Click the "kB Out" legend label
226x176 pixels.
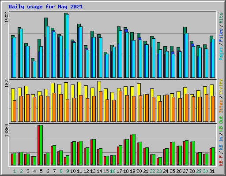pos(221,124)
